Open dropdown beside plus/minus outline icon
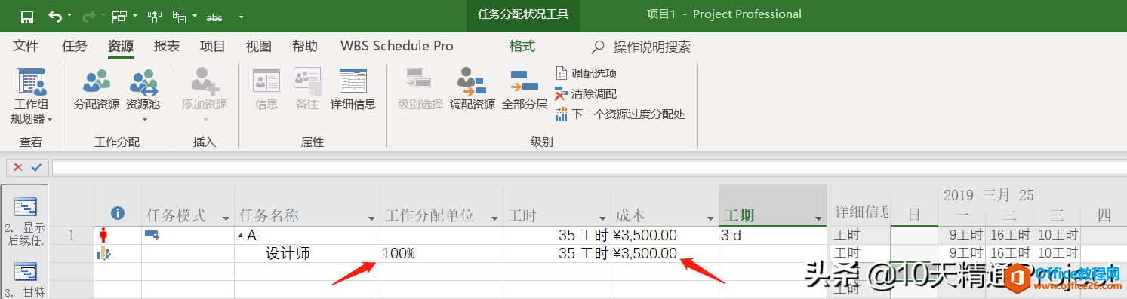 click(x=195, y=15)
